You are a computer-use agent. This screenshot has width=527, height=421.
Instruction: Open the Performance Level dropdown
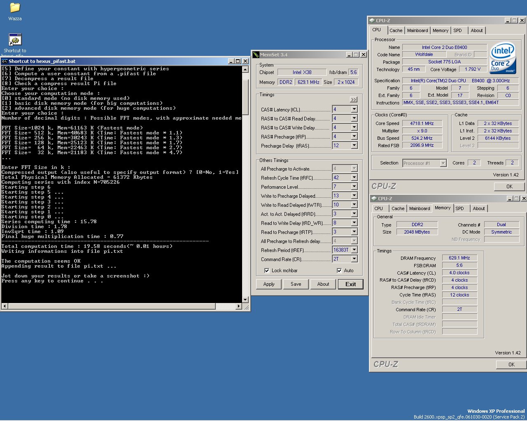(354, 187)
